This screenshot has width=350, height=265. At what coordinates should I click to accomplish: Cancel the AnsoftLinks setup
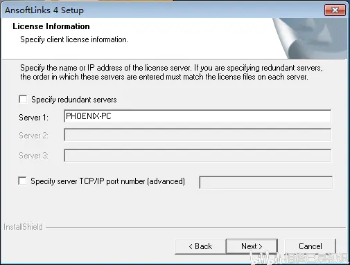tap(310, 246)
